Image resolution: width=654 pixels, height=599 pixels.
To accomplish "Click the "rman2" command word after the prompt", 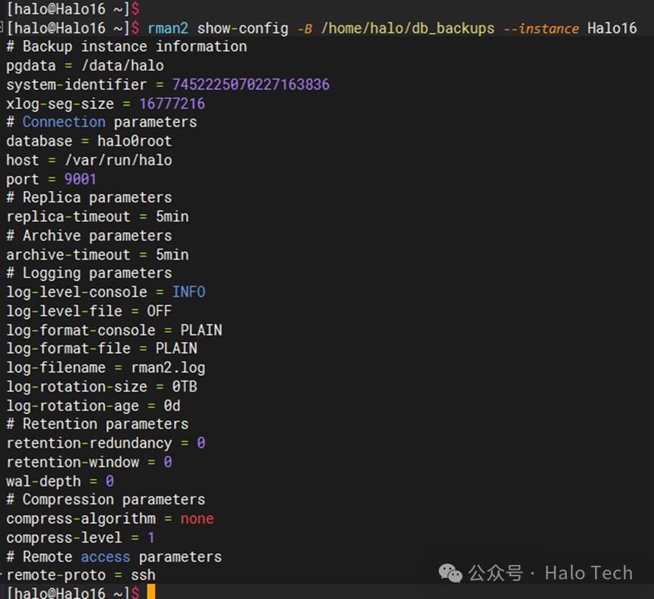I will 168,29.
